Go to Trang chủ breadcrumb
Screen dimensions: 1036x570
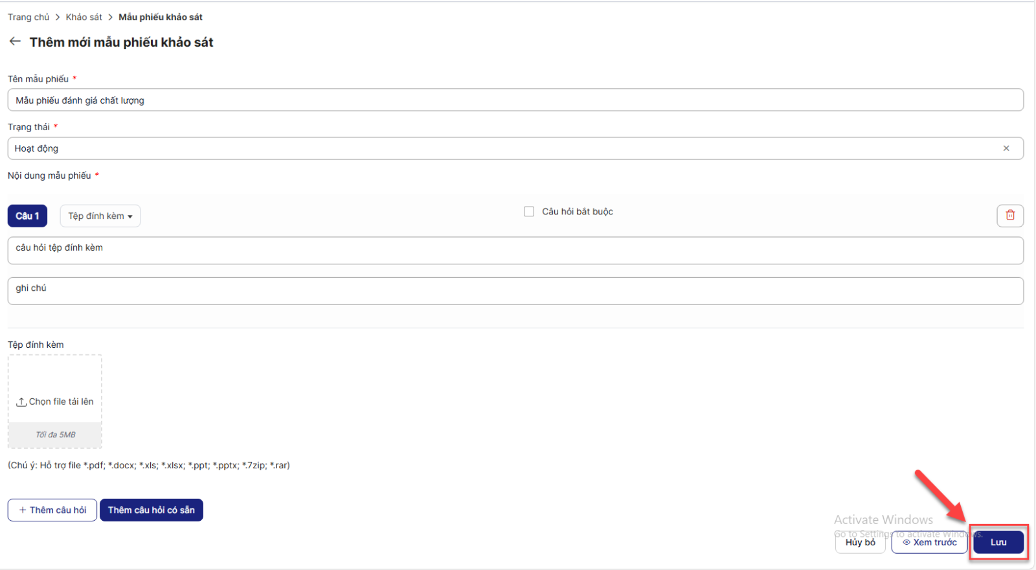tap(28, 17)
